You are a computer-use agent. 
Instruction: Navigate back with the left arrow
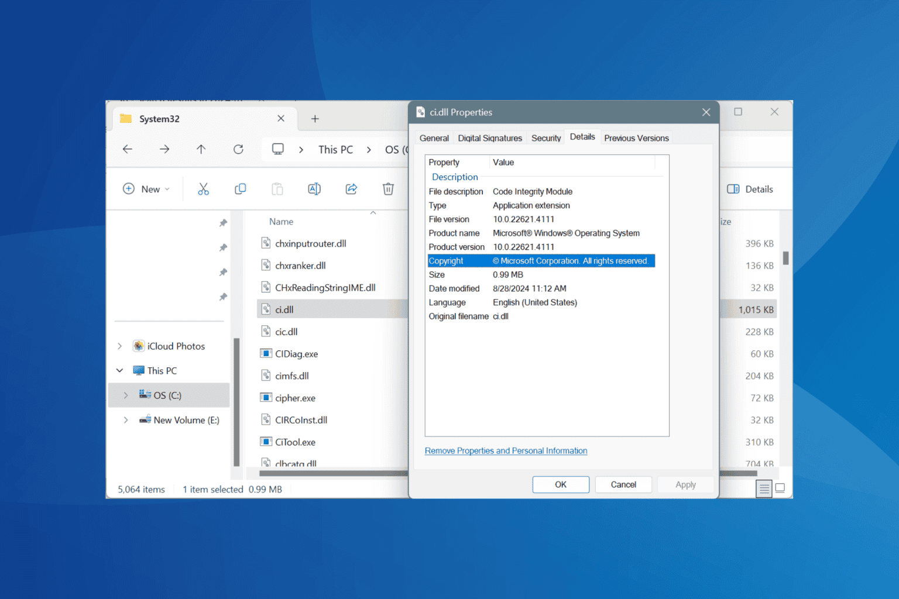[128, 149]
